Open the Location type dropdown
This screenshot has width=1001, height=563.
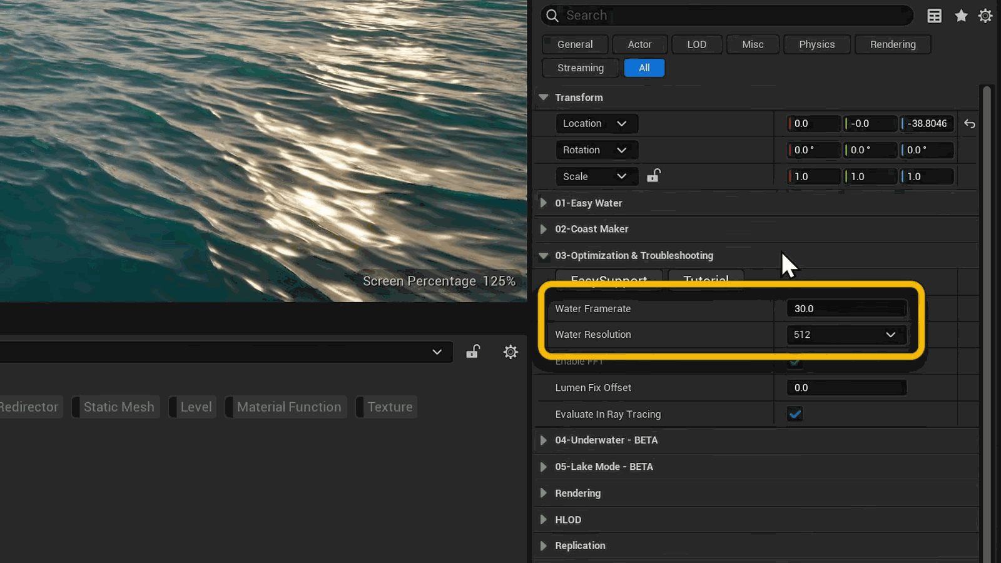pyautogui.click(x=597, y=123)
